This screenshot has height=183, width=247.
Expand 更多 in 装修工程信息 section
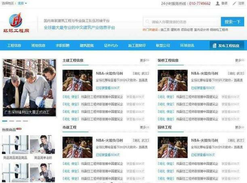pos(239,60)
